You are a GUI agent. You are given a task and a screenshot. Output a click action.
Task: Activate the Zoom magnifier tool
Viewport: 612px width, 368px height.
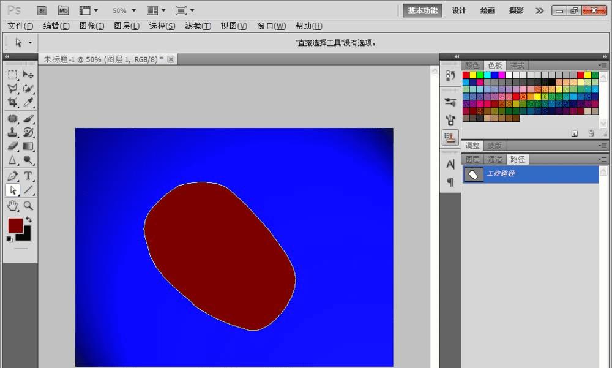[x=28, y=206]
